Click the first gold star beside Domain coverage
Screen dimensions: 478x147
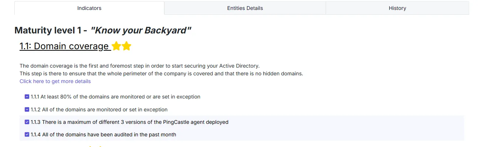tap(116, 46)
